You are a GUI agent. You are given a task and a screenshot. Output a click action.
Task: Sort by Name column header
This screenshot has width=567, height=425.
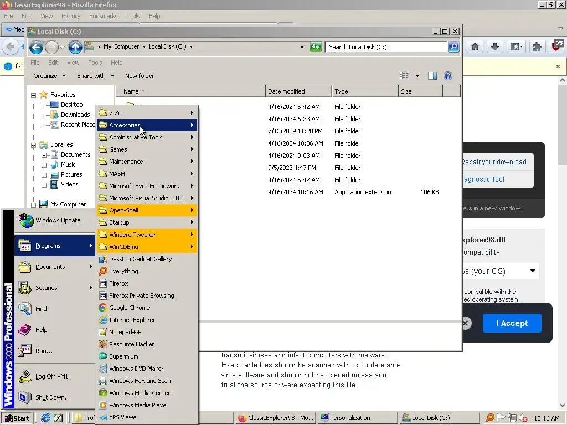(x=190, y=91)
